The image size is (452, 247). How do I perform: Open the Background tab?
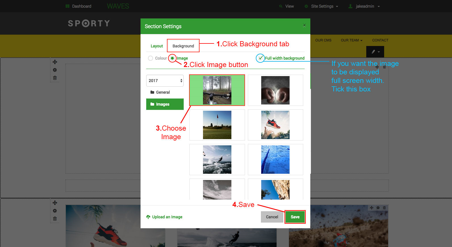183,46
